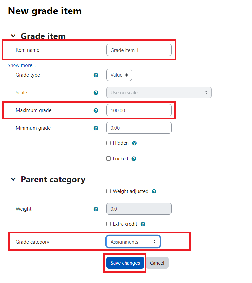This screenshot has width=252, height=283.
Task: Open Weight adjusted help popup
Action: click(154, 191)
